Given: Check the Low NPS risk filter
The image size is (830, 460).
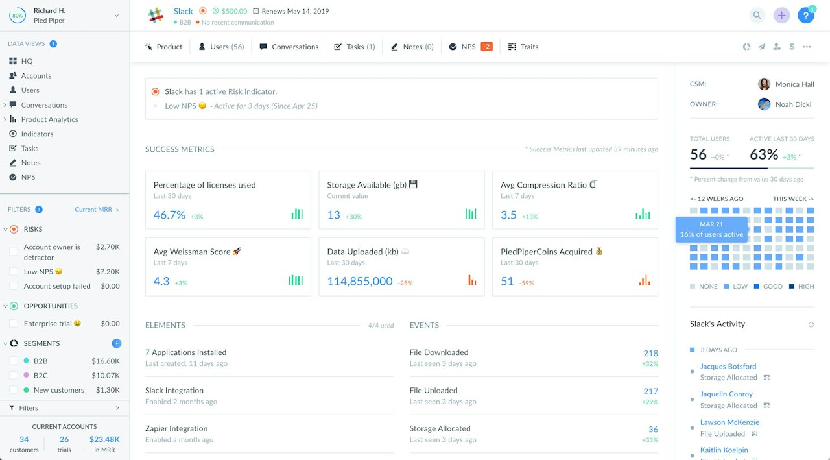Looking at the screenshot, I should point(13,272).
